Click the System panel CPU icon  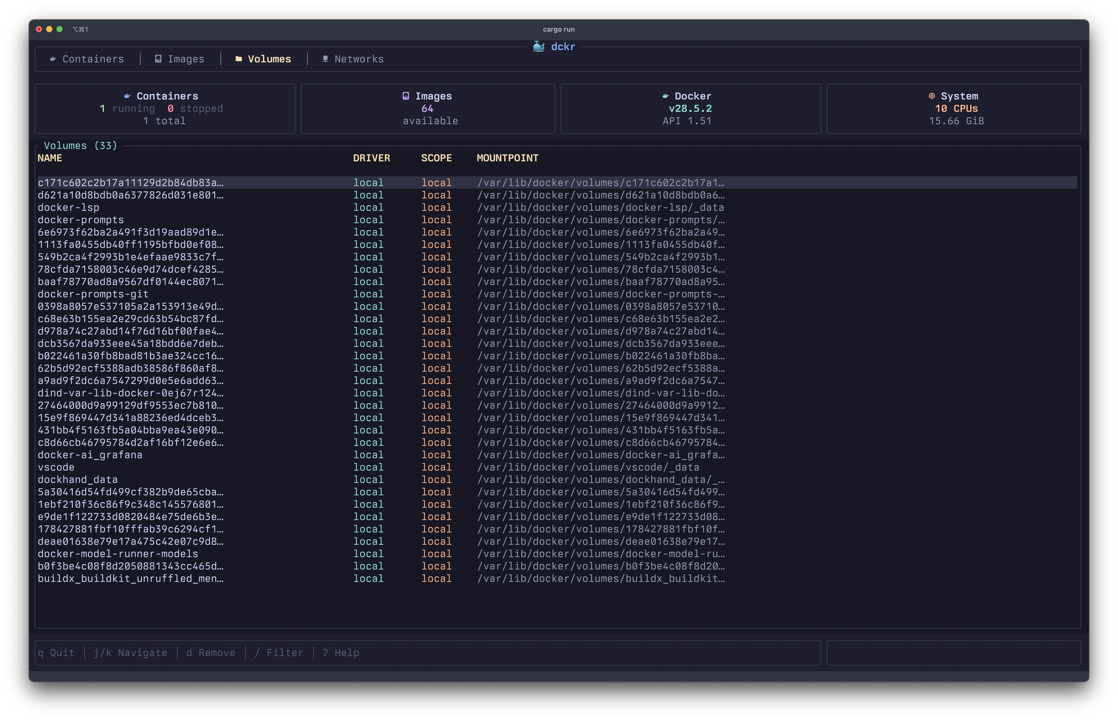[931, 96]
